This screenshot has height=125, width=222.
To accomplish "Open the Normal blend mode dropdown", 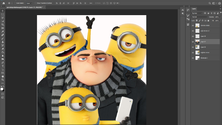I will click(x=200, y=17).
